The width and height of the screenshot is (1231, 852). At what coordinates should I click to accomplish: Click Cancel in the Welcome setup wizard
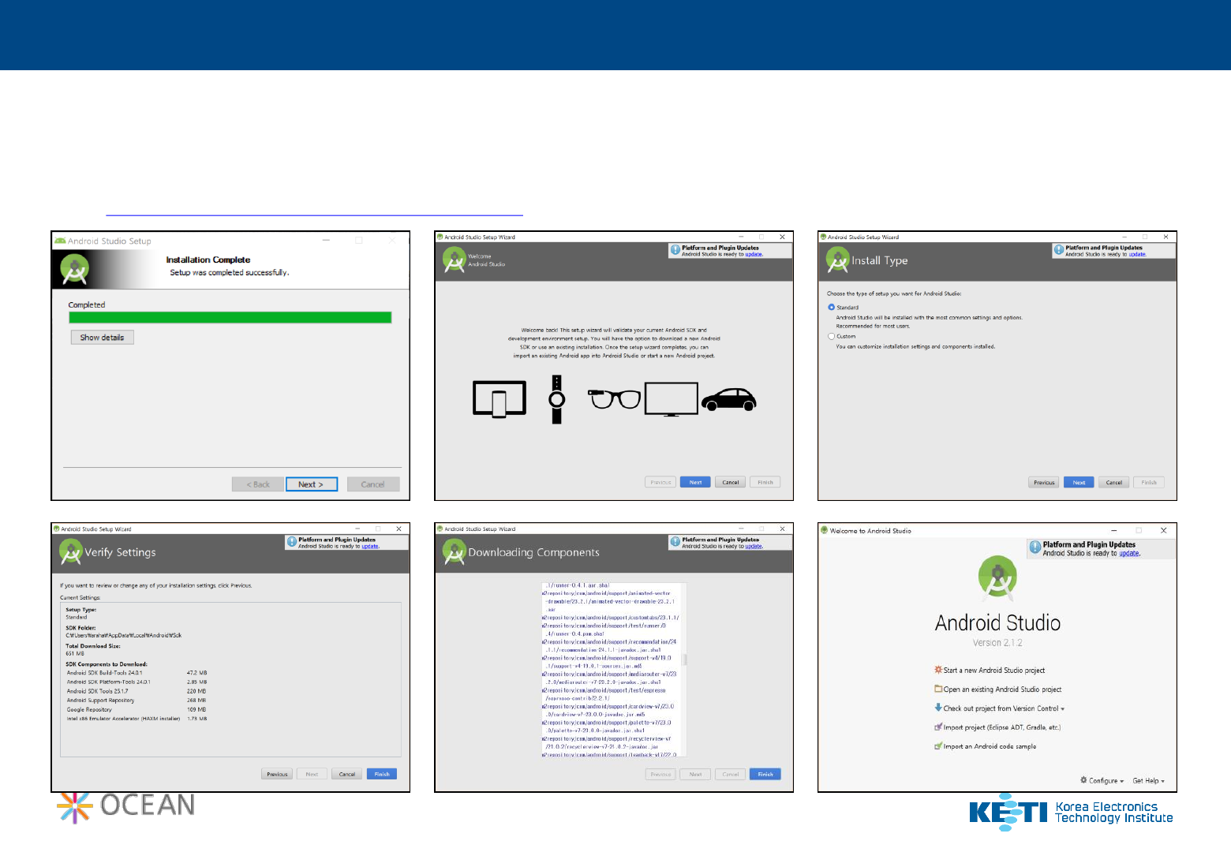(731, 482)
